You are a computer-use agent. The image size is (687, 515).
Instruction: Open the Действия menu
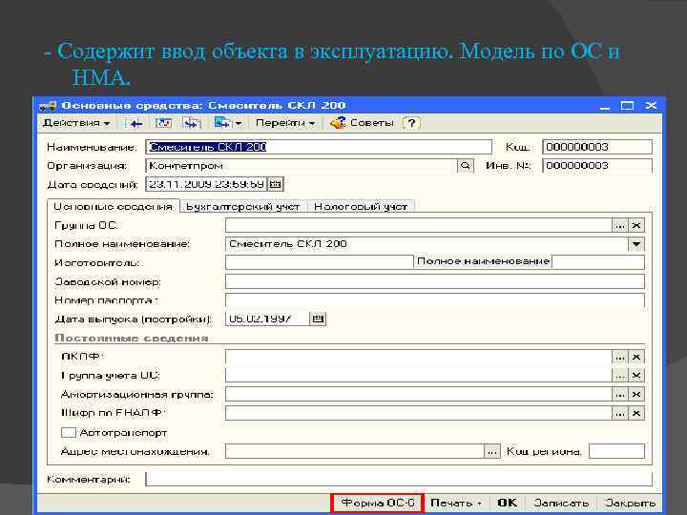click(x=75, y=123)
